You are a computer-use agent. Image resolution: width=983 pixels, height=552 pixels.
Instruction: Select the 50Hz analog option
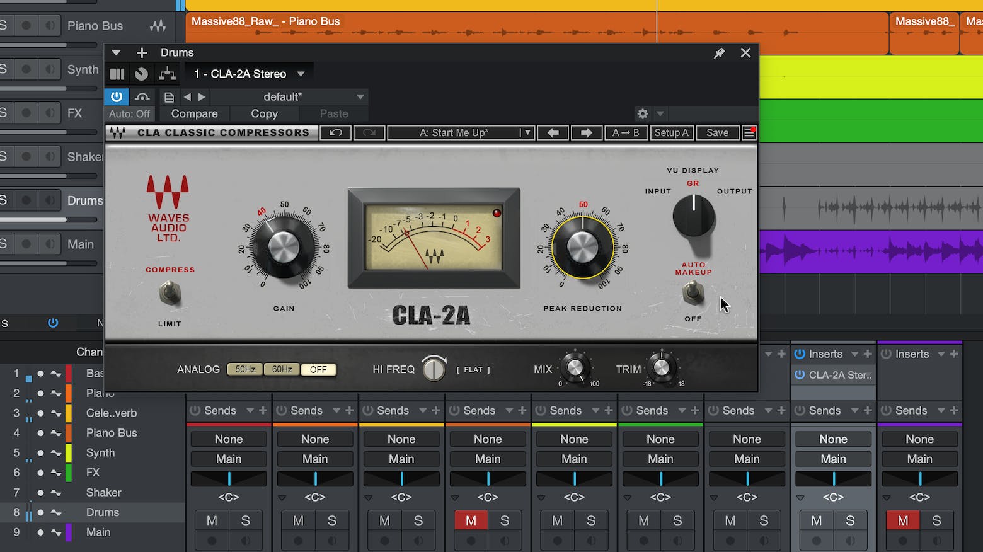pos(245,369)
